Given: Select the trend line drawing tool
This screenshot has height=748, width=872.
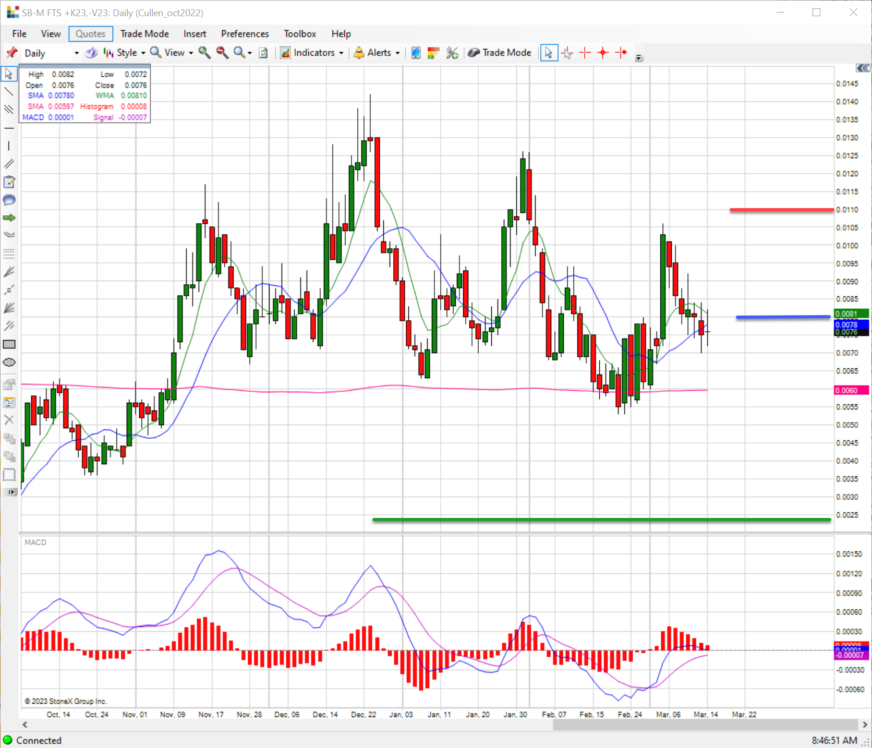Looking at the screenshot, I should tap(9, 92).
